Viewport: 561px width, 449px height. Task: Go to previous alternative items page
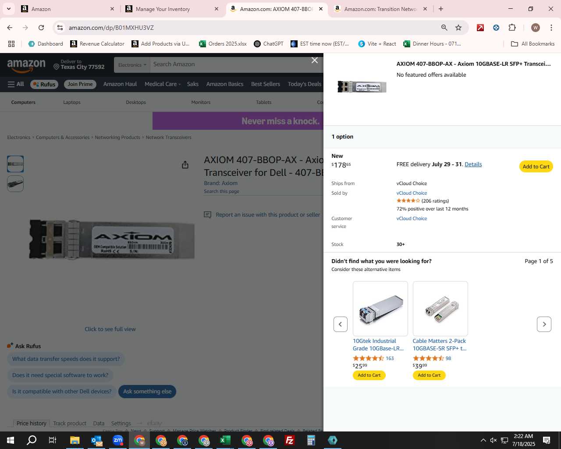point(341,324)
